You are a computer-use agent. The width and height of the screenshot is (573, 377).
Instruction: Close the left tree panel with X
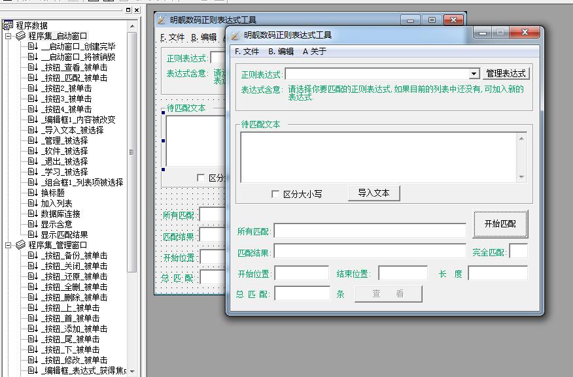(x=137, y=10)
